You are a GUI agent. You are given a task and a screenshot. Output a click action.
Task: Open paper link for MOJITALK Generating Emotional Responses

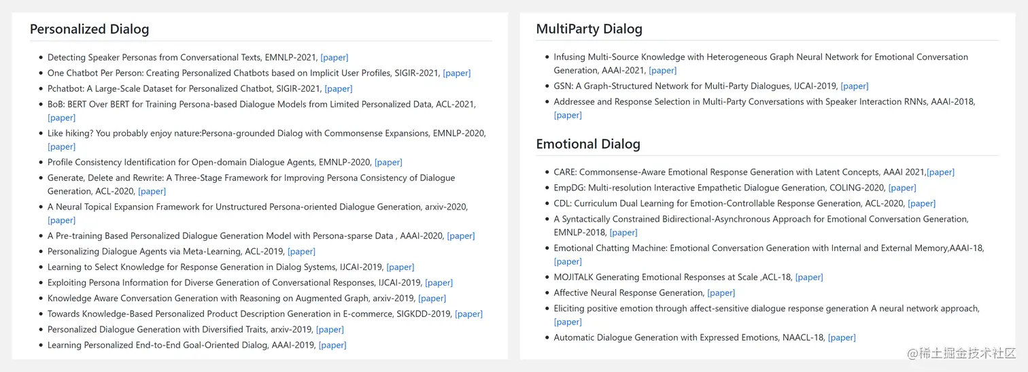pos(809,277)
